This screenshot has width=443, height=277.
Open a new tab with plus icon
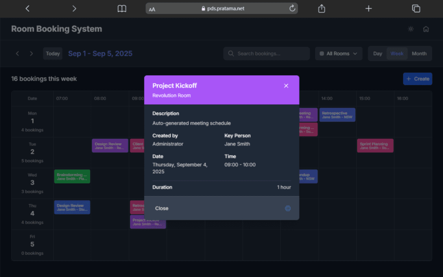click(368, 9)
